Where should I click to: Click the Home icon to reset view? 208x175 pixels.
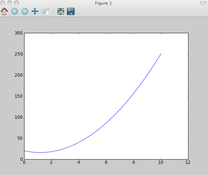pos(4,12)
